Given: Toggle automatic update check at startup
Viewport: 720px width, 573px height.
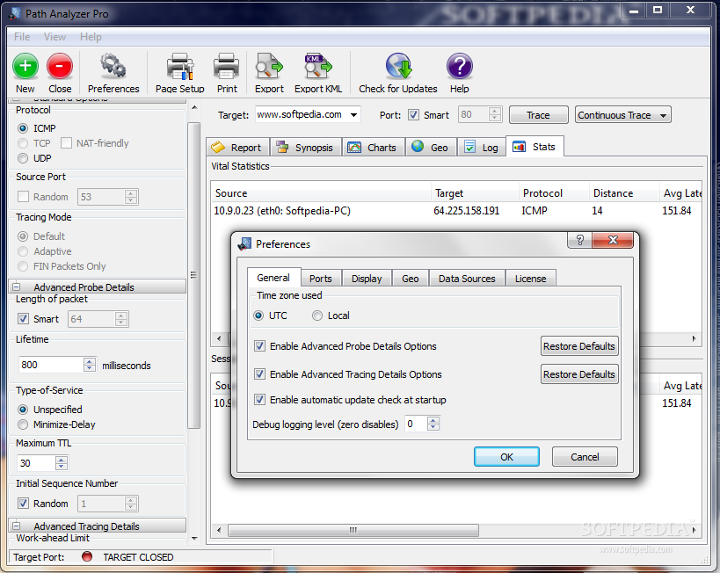Looking at the screenshot, I should pos(259,400).
